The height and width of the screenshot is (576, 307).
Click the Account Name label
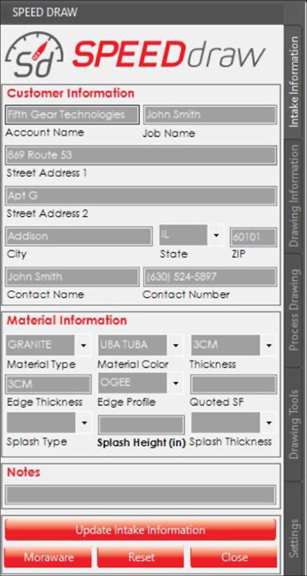tap(45, 132)
